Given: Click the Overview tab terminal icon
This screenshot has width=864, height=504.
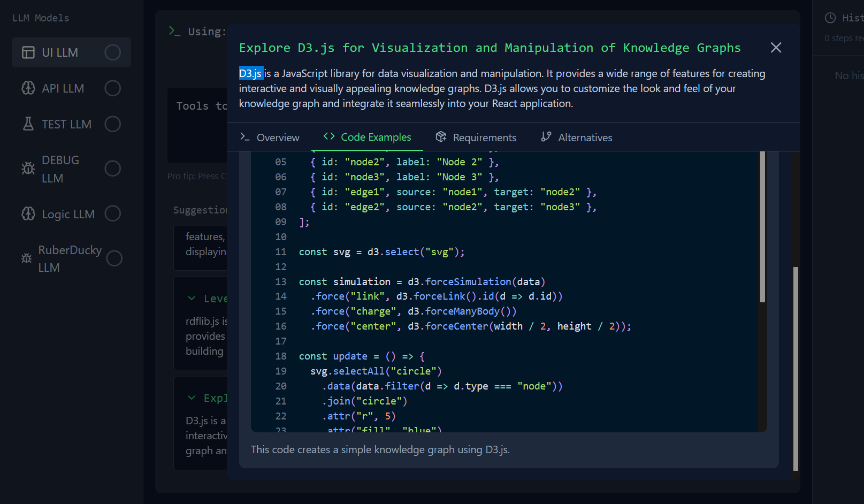Looking at the screenshot, I should 245,137.
